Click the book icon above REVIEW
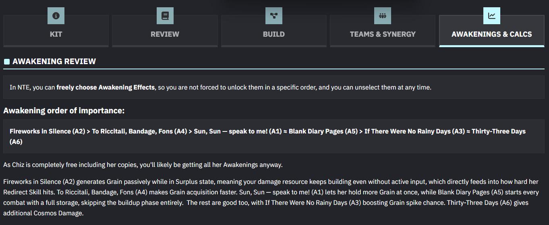The width and height of the screenshot is (549, 225). [165, 16]
